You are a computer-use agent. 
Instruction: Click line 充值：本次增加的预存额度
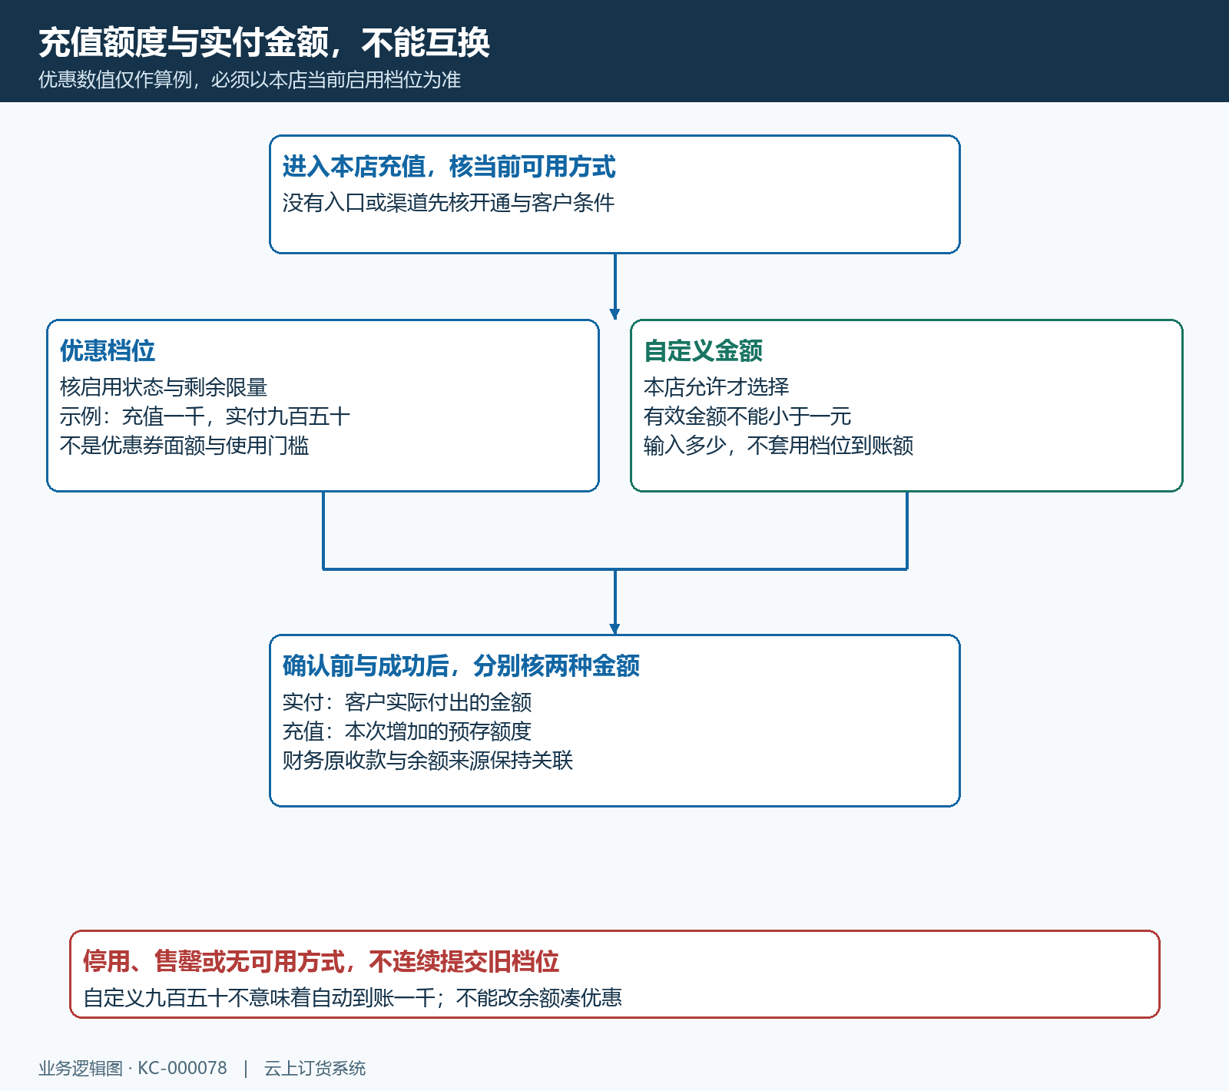(407, 731)
